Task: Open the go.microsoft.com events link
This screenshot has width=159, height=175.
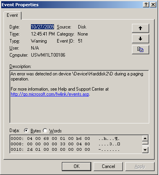Action: click(50, 94)
